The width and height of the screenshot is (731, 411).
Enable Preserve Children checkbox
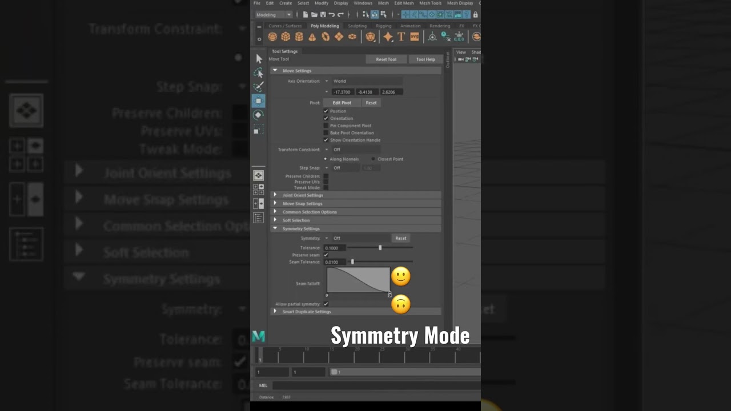326,176
